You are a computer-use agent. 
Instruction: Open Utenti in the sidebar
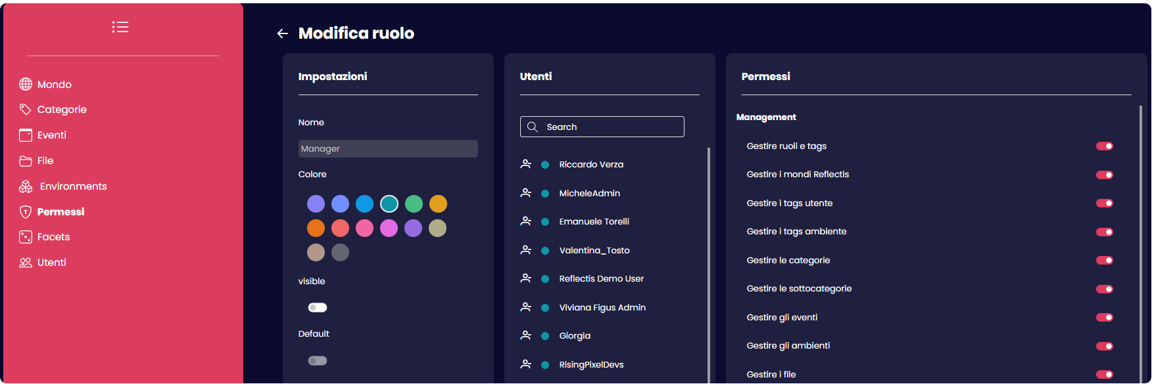51,263
